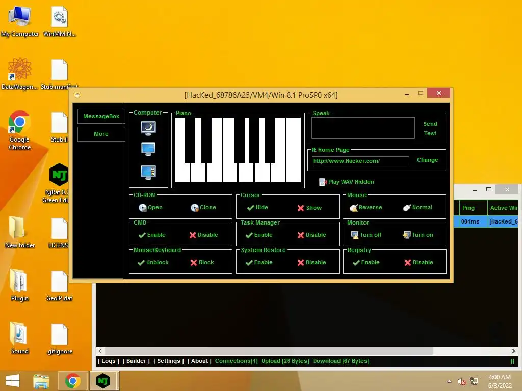Viewport: 522px width, 391px height.
Task: Click Turn on in Monitor group
Action: click(418, 235)
